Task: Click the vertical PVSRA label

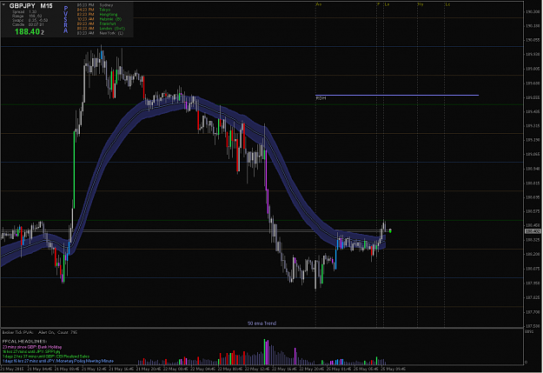Action: pos(65,19)
